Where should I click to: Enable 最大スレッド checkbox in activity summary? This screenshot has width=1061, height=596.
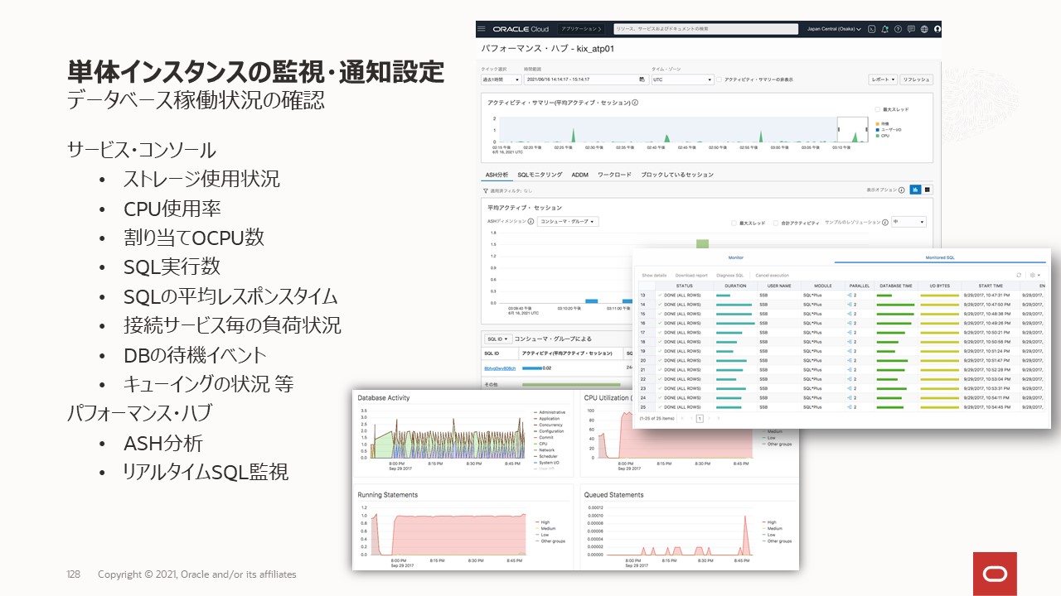click(x=879, y=109)
